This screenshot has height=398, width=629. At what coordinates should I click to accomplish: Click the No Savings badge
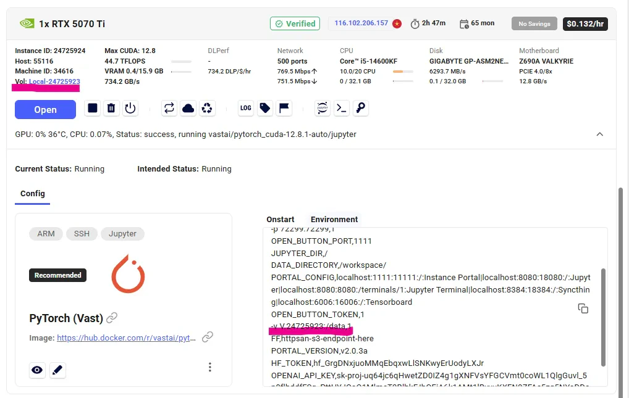coord(534,23)
